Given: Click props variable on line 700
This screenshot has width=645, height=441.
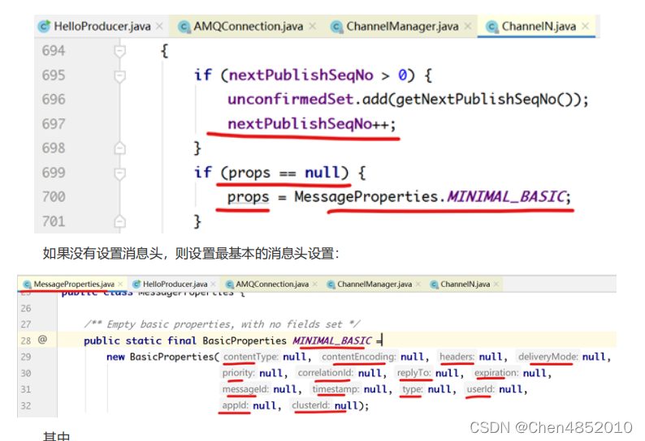Looking at the screenshot, I should [x=248, y=197].
